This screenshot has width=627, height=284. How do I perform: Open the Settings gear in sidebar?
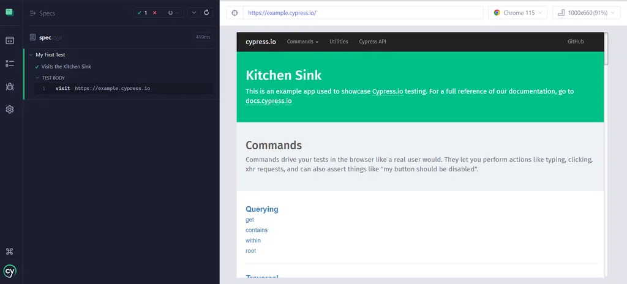pos(10,109)
